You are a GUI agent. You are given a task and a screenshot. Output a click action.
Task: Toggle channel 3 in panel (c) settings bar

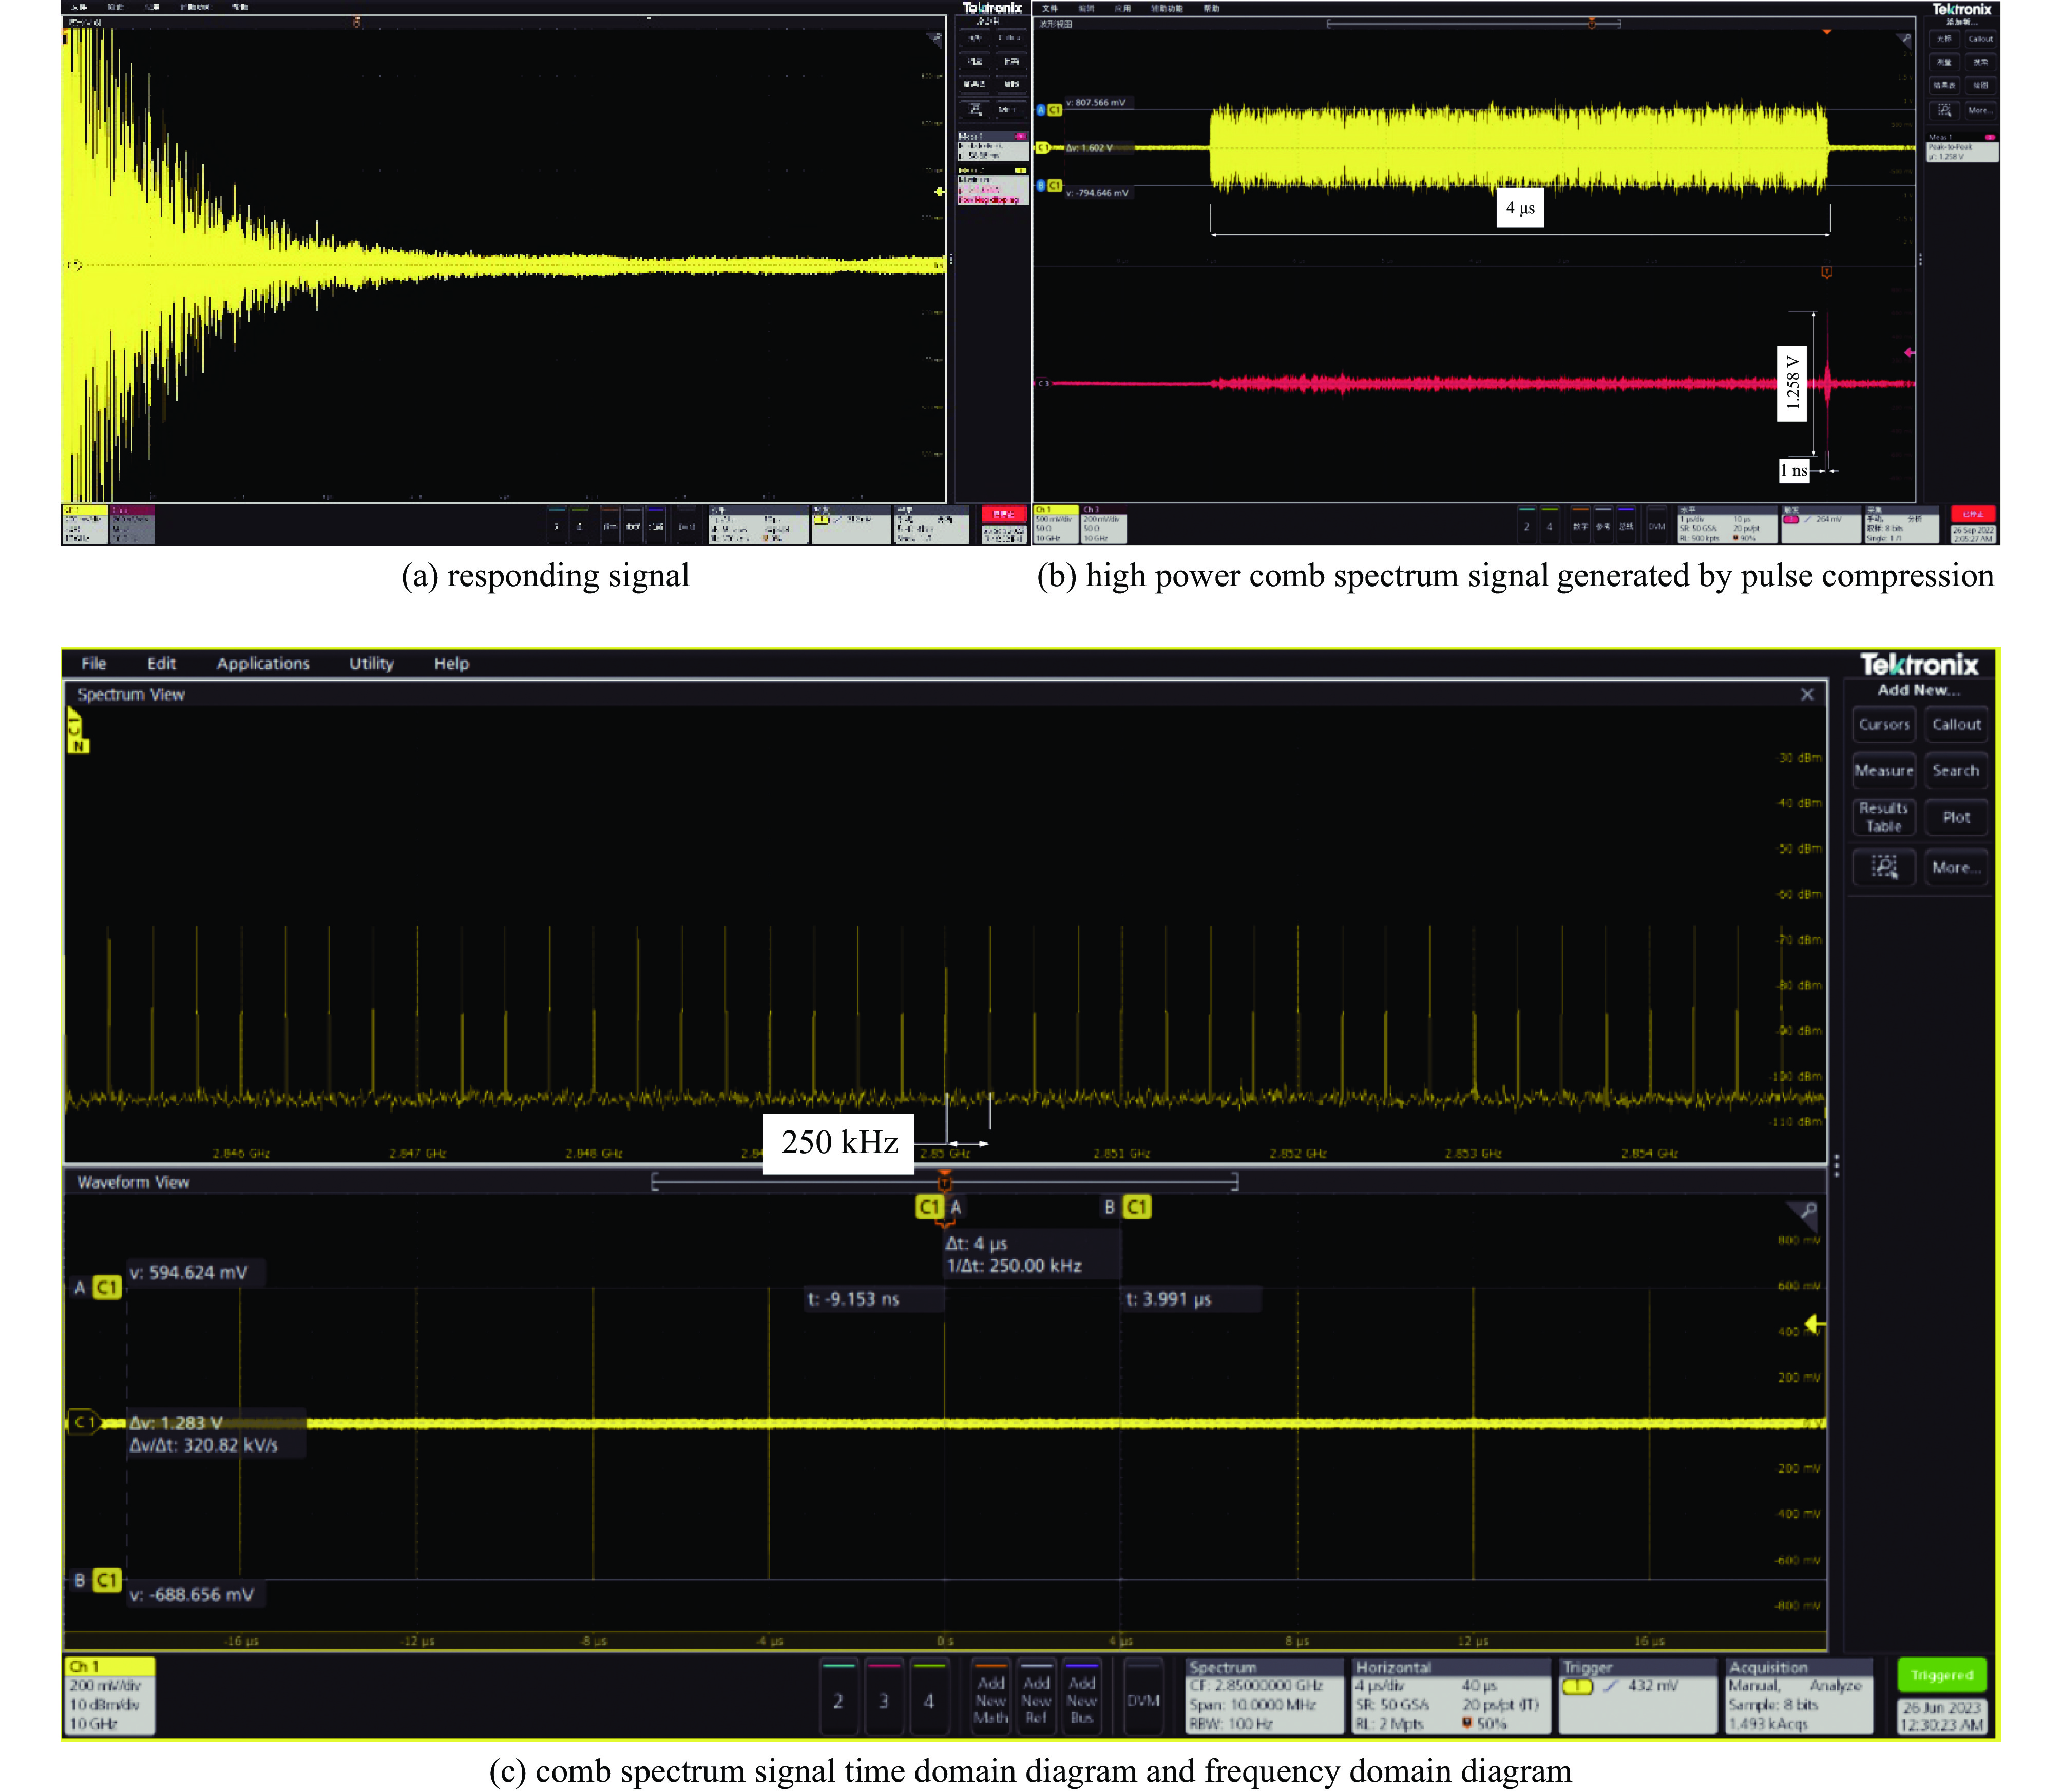click(884, 1696)
